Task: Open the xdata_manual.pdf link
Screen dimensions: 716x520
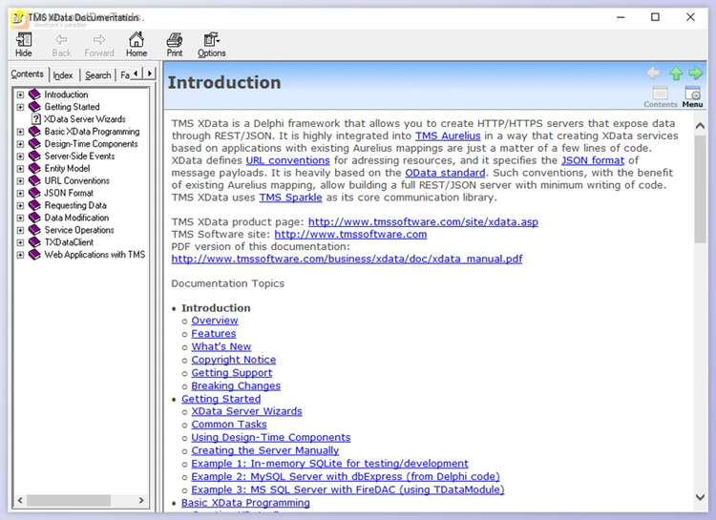Action: 347,259
